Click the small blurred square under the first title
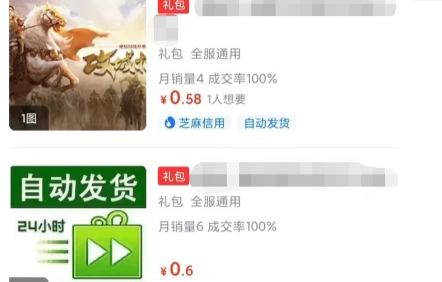Image resolution: width=442 pixels, height=282 pixels. coord(166,29)
